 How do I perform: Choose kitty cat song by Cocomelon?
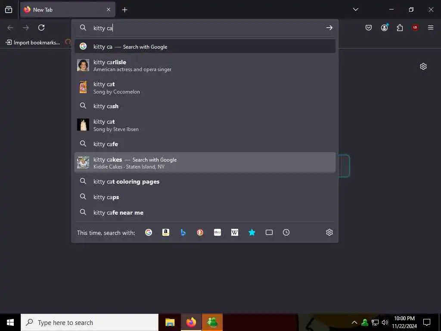(x=205, y=87)
